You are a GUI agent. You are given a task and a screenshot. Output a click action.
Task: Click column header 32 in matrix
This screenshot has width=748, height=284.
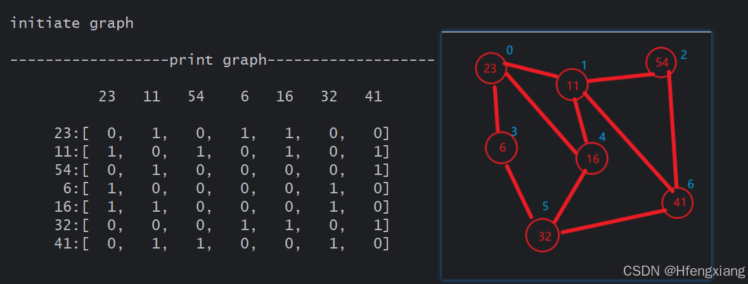coord(330,97)
